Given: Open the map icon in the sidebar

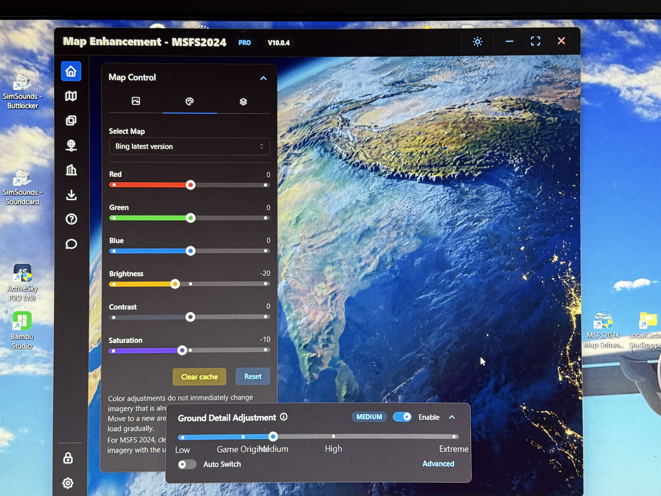Looking at the screenshot, I should pos(71,96).
